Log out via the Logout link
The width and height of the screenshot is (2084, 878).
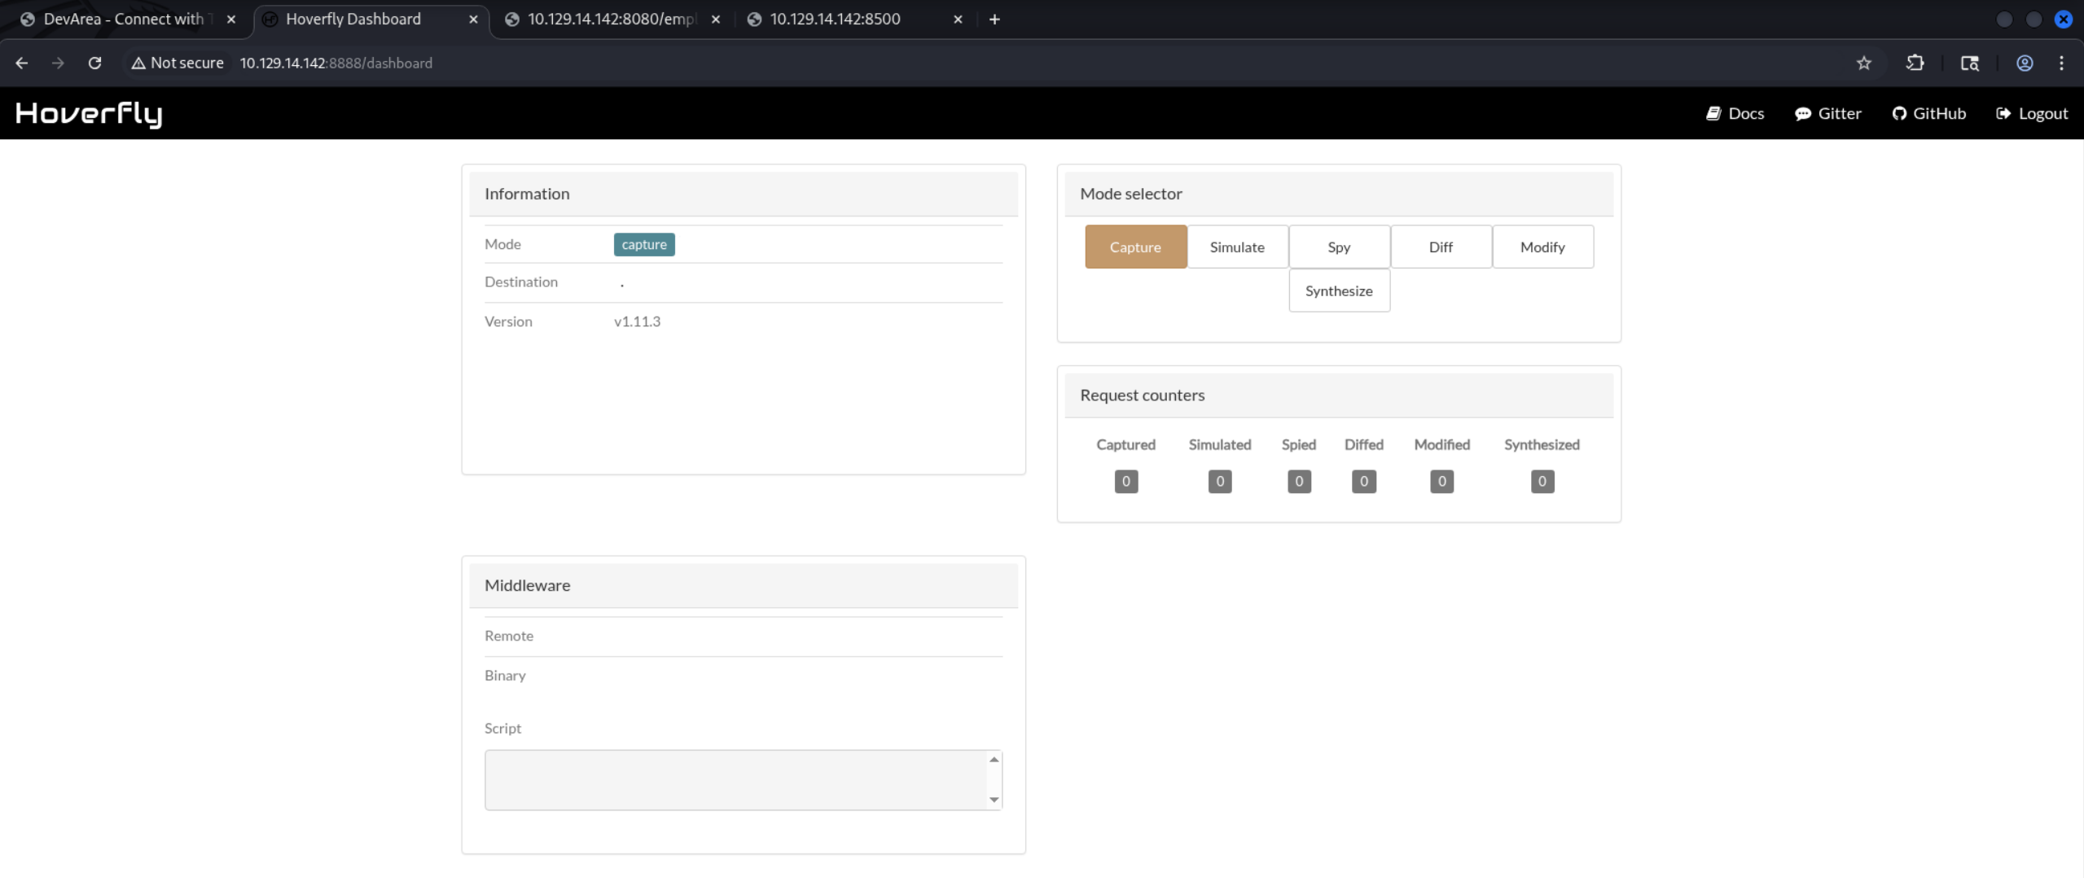(2031, 114)
